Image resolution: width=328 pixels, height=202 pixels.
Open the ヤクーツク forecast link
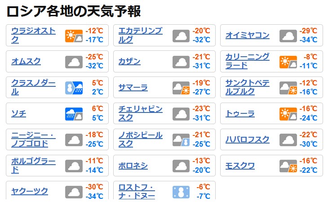point(30,192)
